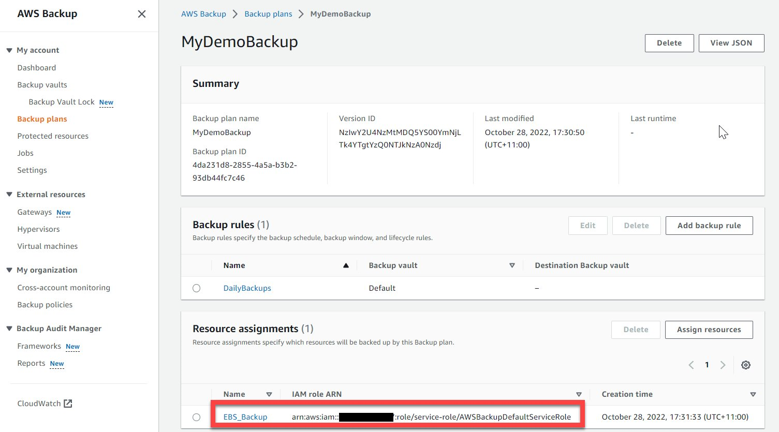
Task: Open Virtual machines in the sidebar
Action: click(48, 246)
